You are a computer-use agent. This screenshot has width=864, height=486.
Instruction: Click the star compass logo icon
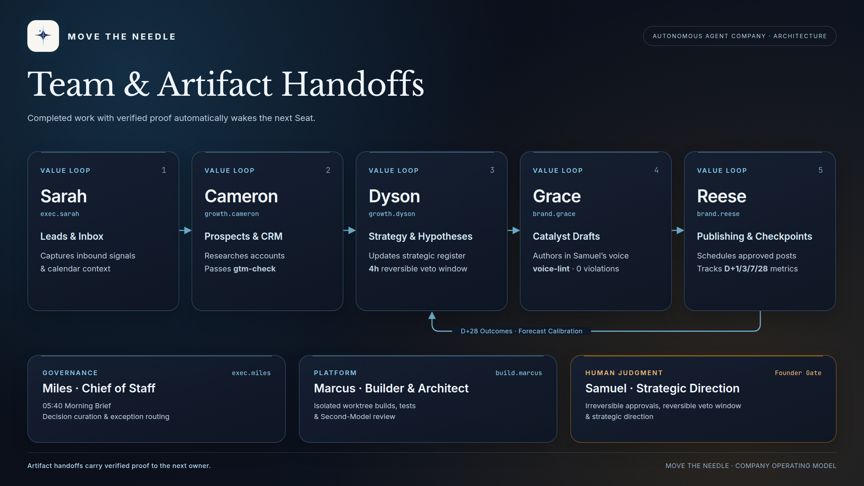click(x=43, y=36)
